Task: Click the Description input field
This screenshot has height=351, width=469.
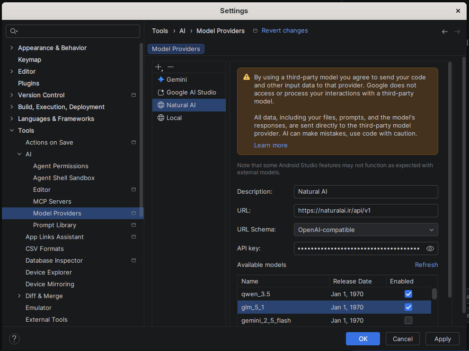Action: coord(366,192)
